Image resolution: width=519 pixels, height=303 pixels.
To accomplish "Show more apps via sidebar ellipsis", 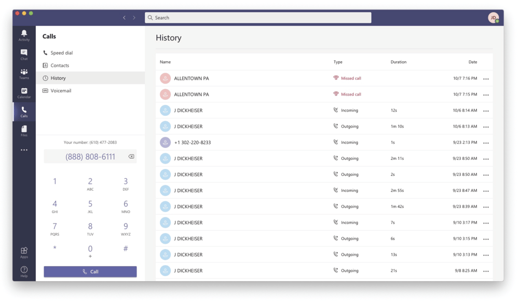I will (24, 150).
